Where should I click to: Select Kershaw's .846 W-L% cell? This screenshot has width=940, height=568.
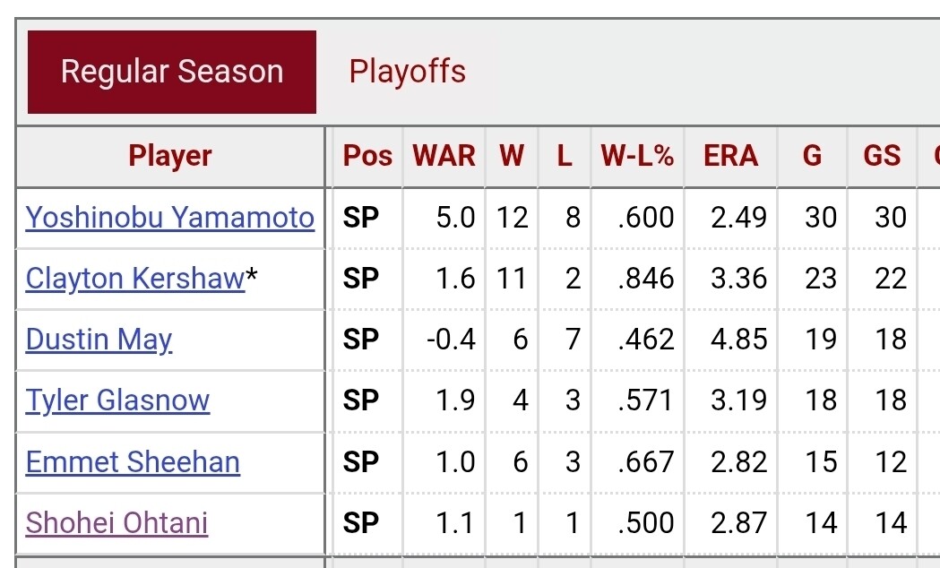pyautogui.click(x=645, y=279)
